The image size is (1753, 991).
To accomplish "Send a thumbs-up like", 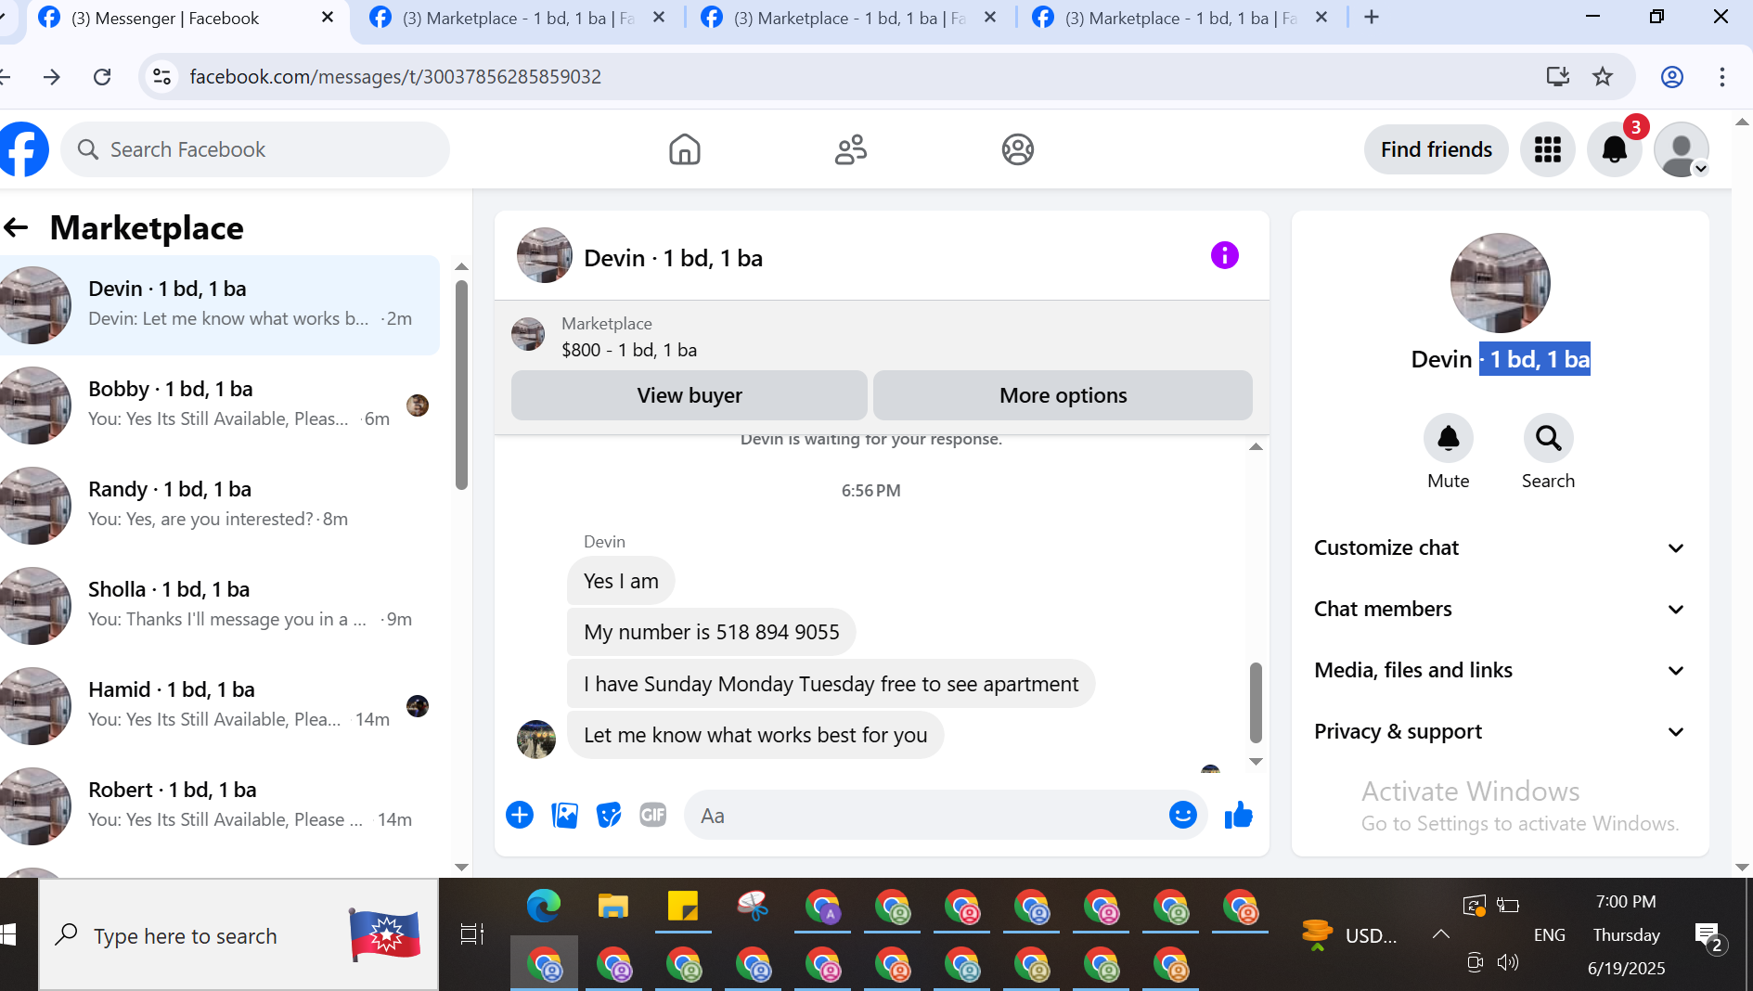I will (1239, 816).
